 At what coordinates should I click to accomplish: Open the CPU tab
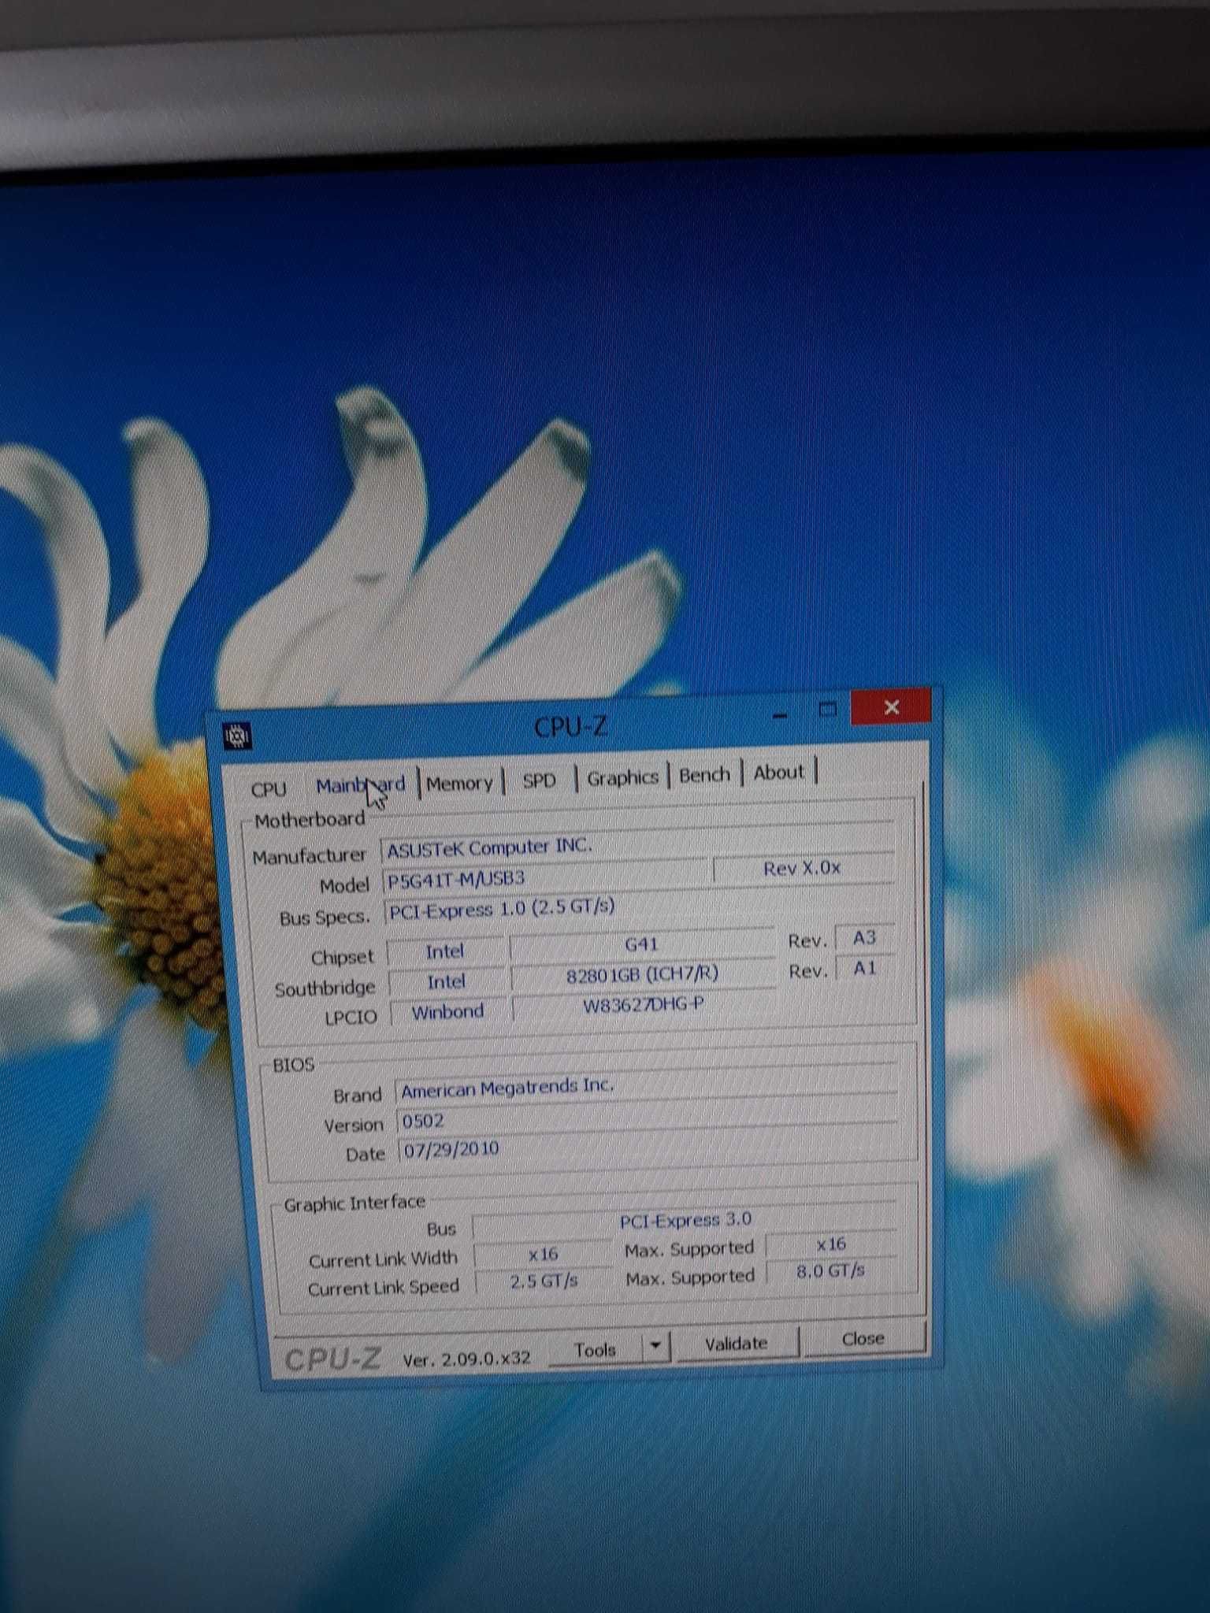[x=268, y=789]
